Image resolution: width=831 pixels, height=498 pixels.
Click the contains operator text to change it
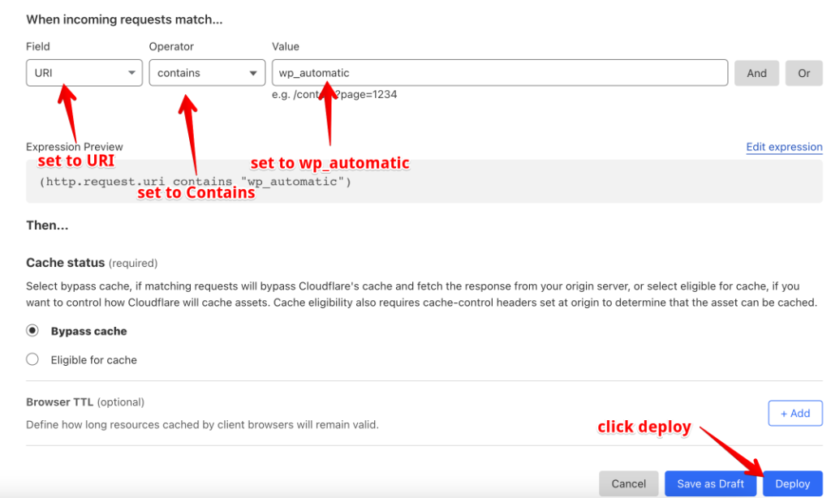coord(180,72)
